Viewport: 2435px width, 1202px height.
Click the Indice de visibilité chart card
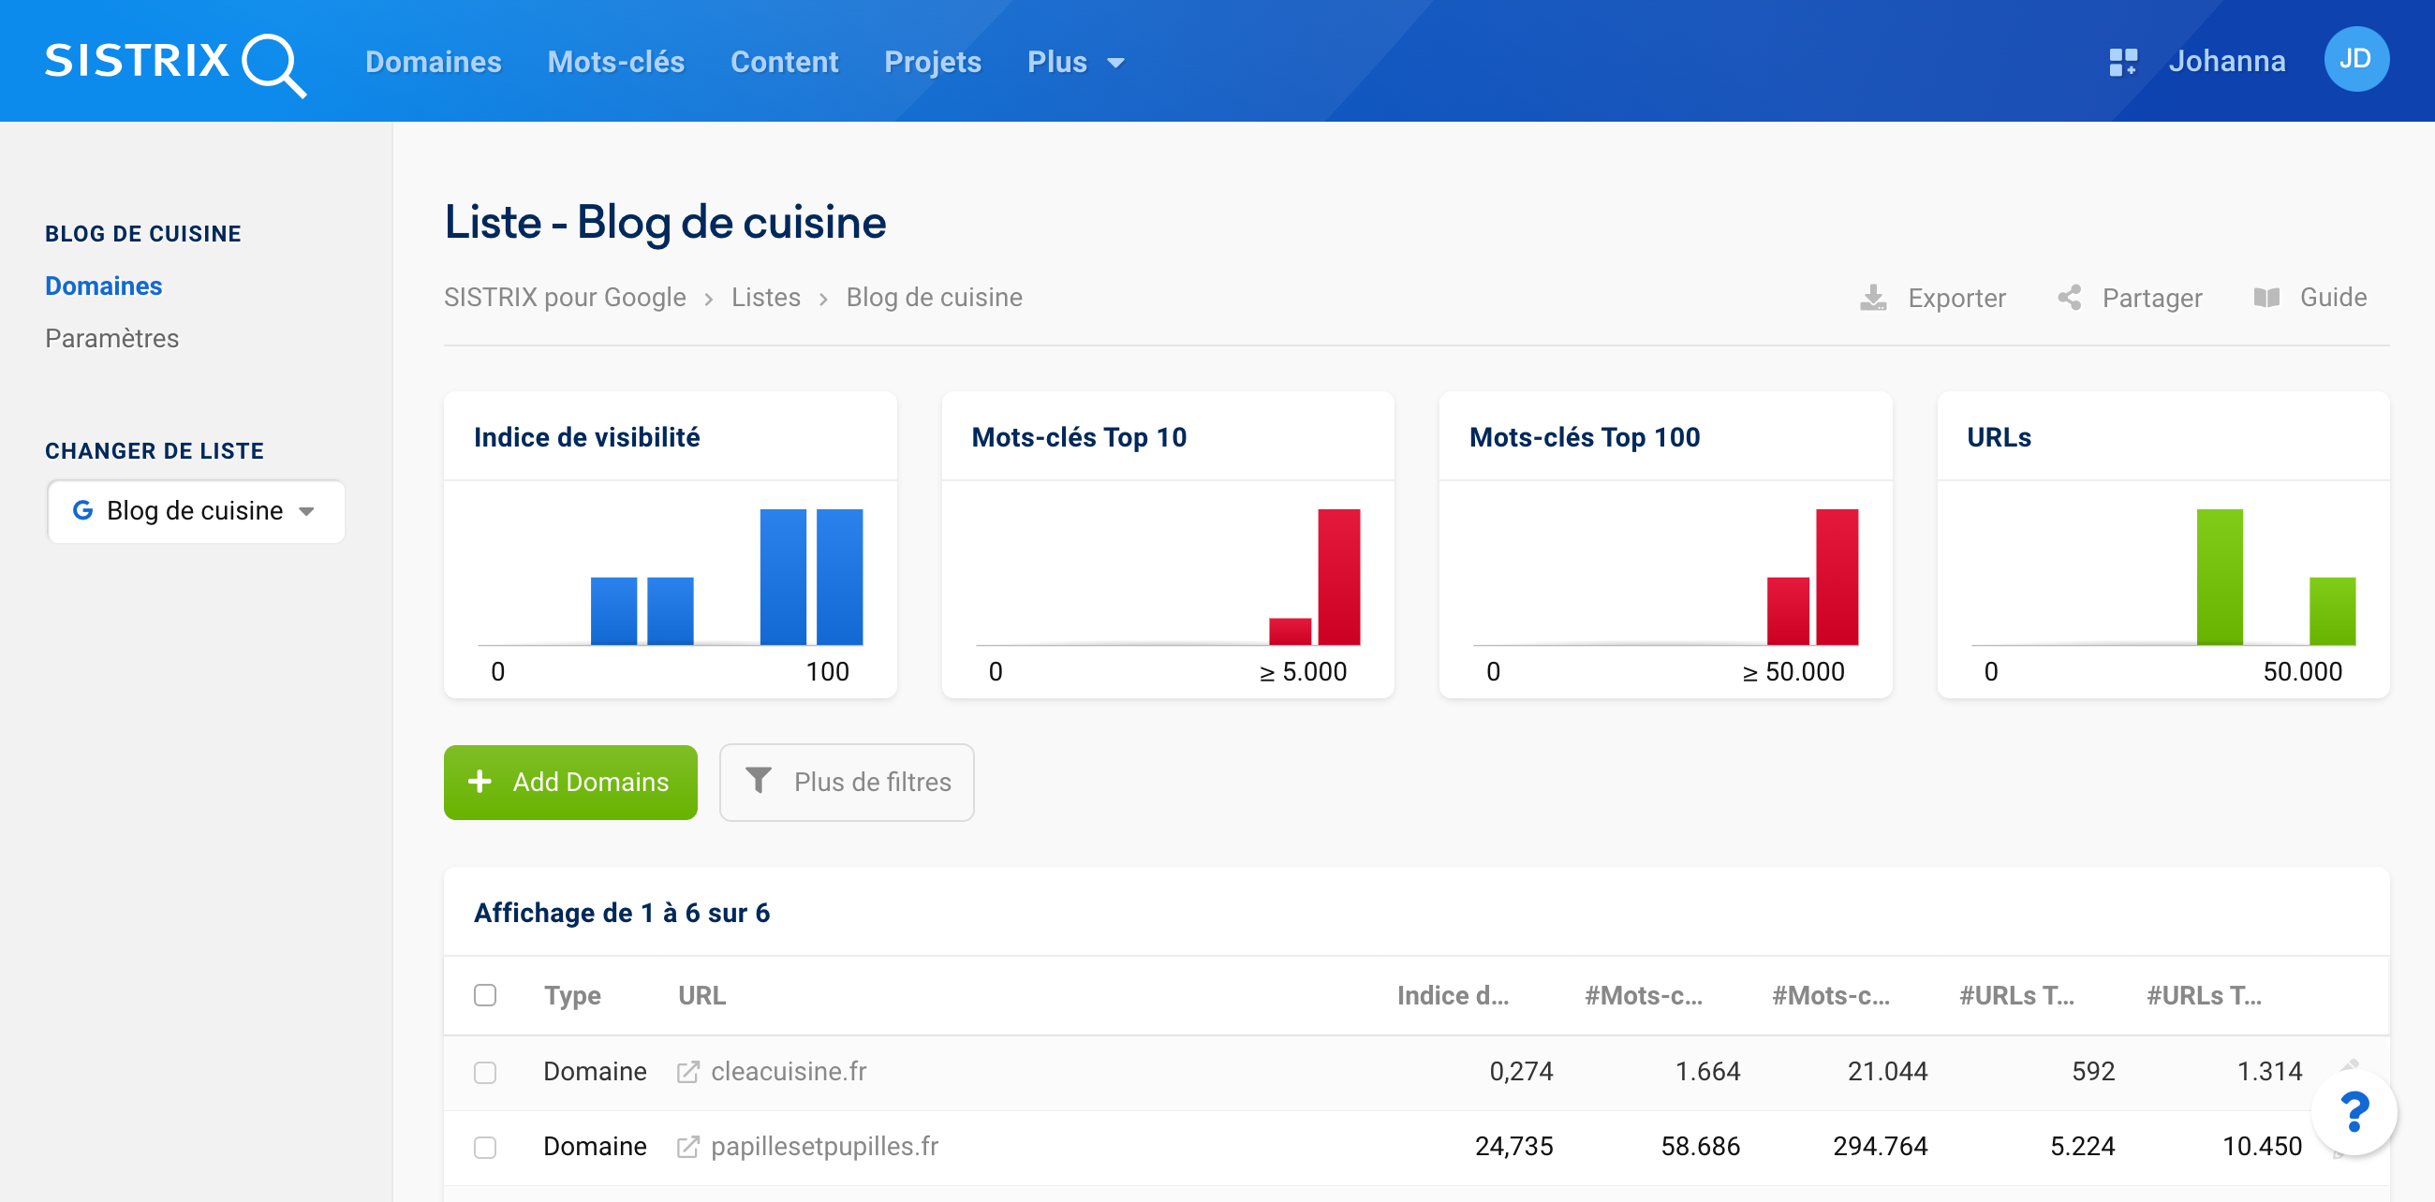click(671, 545)
